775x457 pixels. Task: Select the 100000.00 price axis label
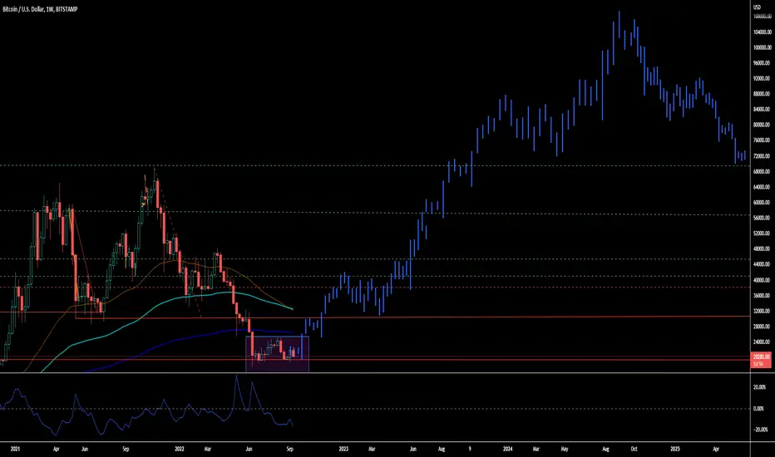click(x=763, y=47)
